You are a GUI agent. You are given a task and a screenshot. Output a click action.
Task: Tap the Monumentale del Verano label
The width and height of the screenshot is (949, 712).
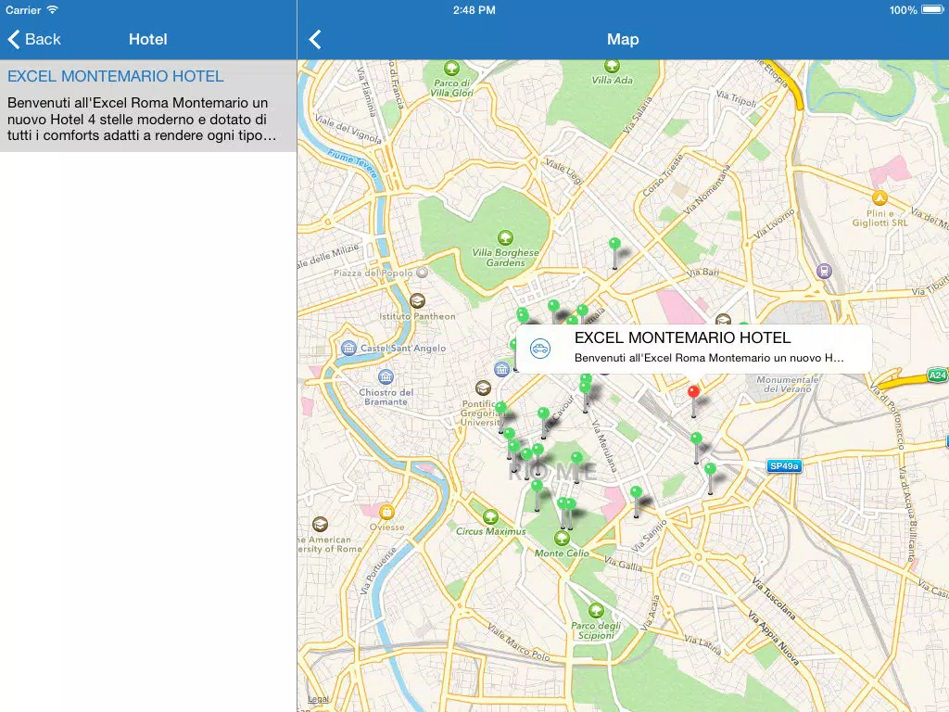coord(788,385)
